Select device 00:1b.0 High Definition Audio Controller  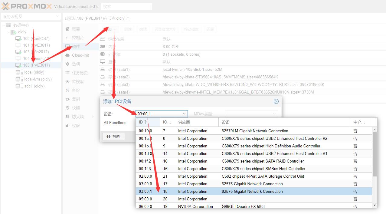pyautogui.click(x=254, y=146)
